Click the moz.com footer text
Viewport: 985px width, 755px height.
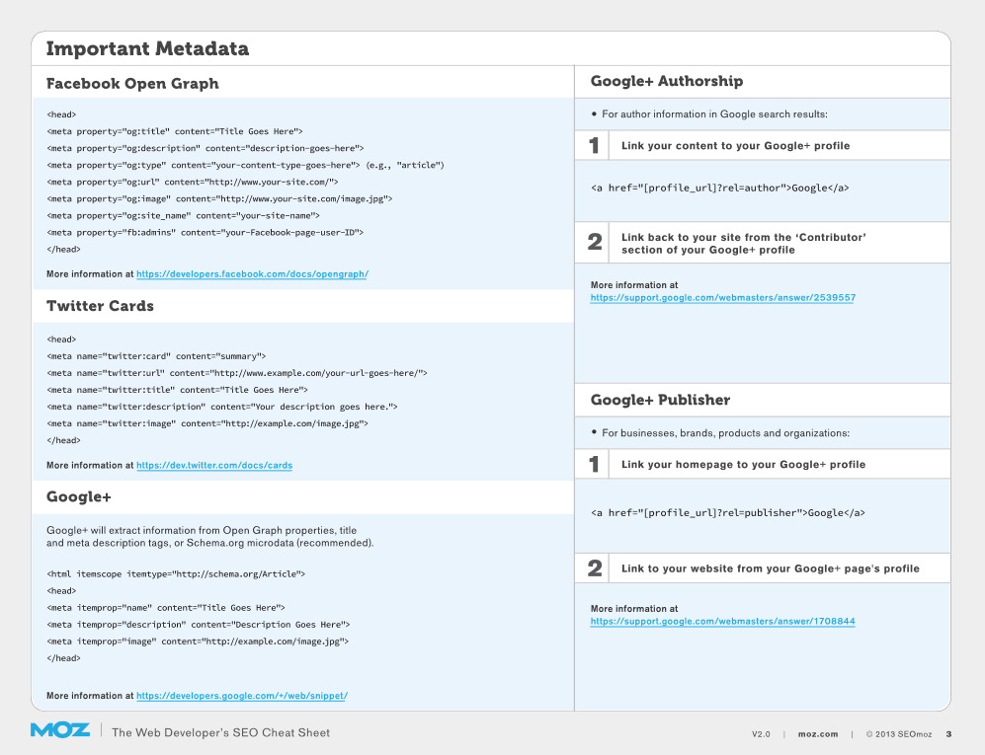pos(818,734)
